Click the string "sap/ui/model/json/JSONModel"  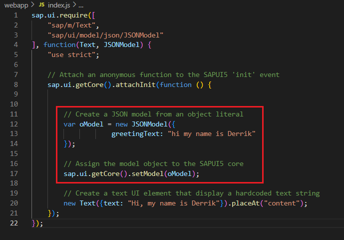[x=105, y=35]
